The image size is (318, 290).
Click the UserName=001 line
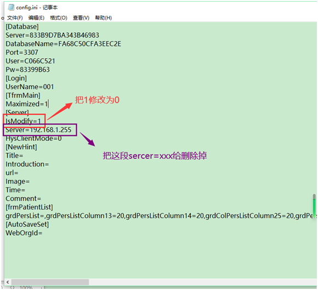pos(30,87)
